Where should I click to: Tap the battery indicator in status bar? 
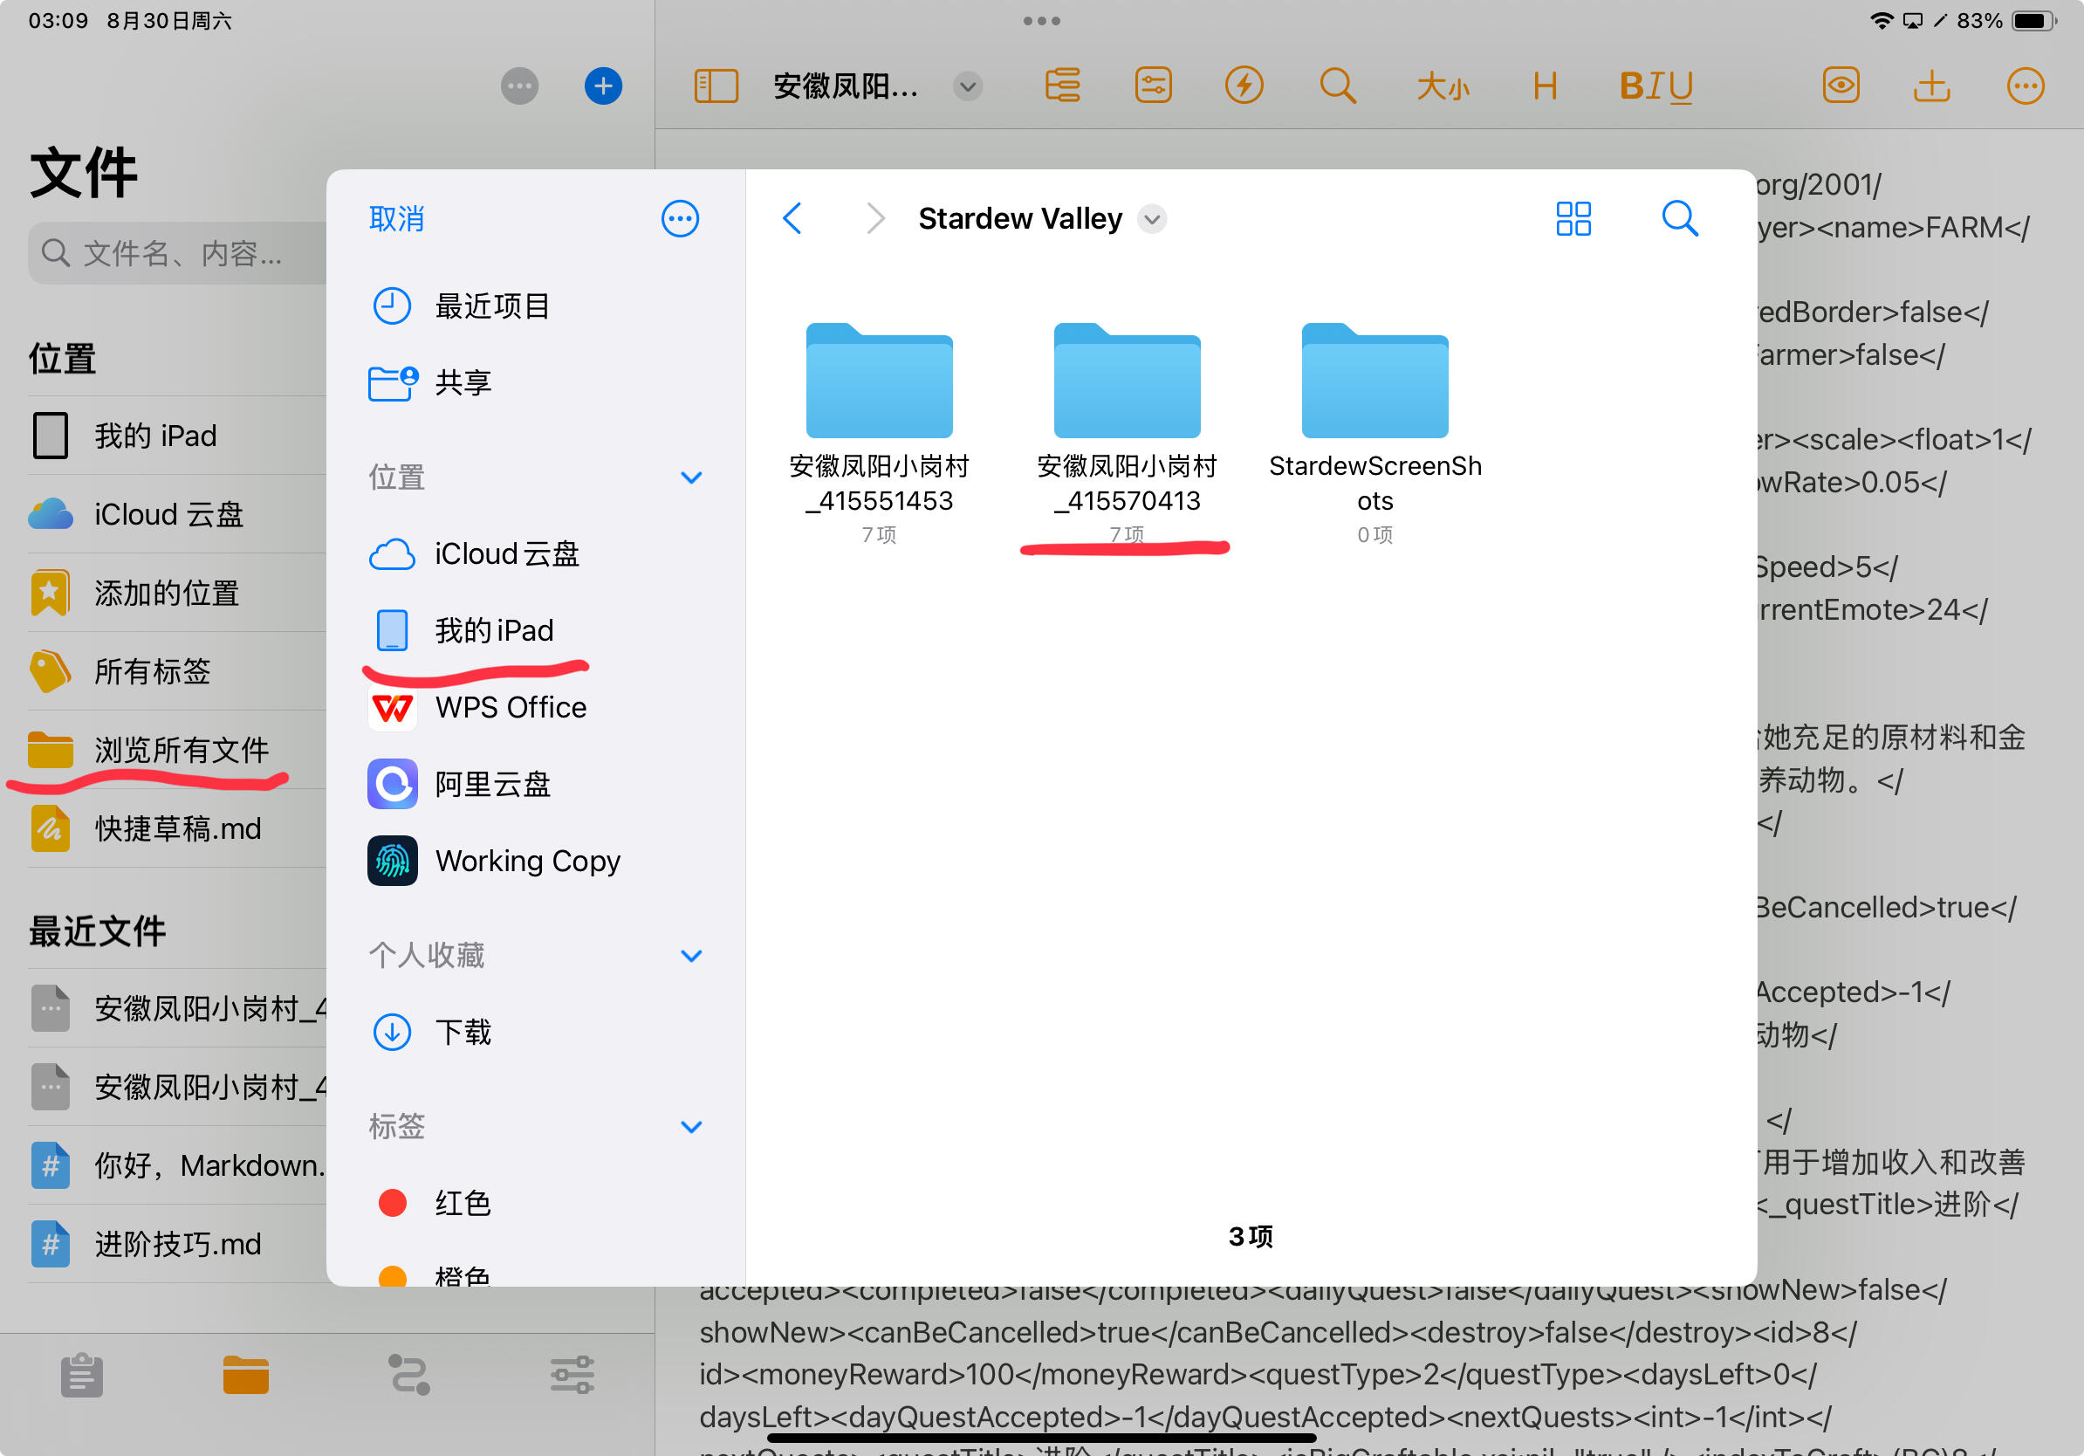[x=2033, y=21]
